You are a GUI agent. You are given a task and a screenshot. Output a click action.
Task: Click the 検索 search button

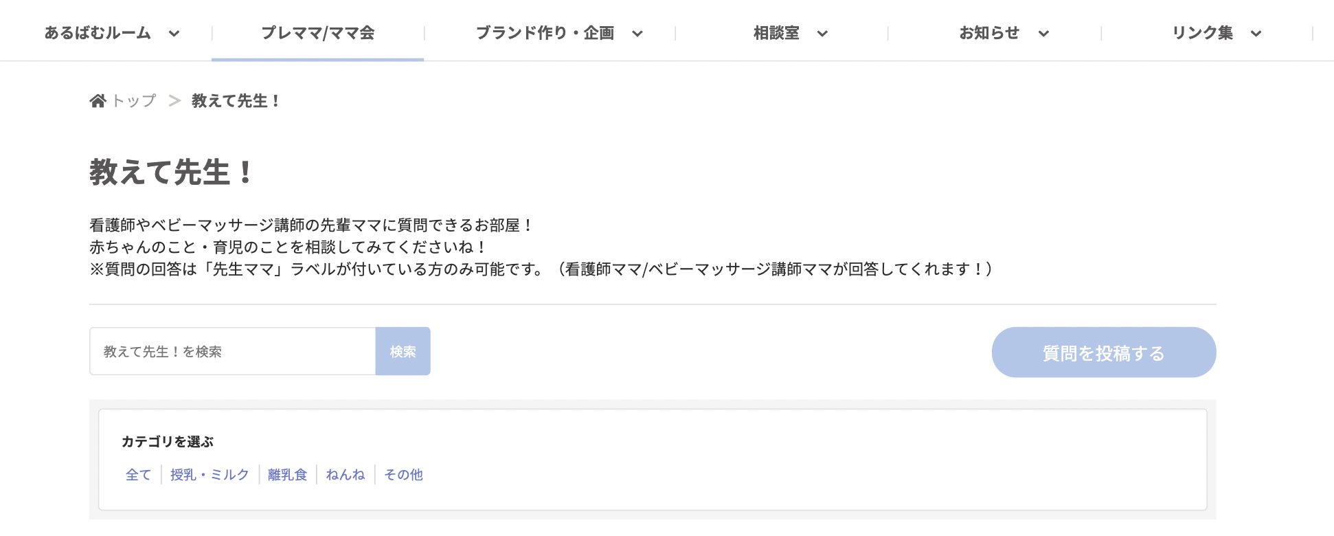(x=403, y=352)
